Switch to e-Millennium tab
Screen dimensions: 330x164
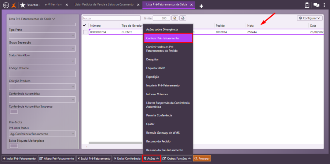[x=54, y=4]
